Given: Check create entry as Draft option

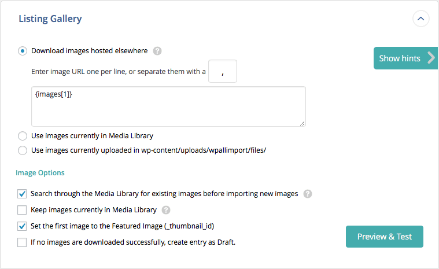Looking at the screenshot, I should (x=22, y=242).
